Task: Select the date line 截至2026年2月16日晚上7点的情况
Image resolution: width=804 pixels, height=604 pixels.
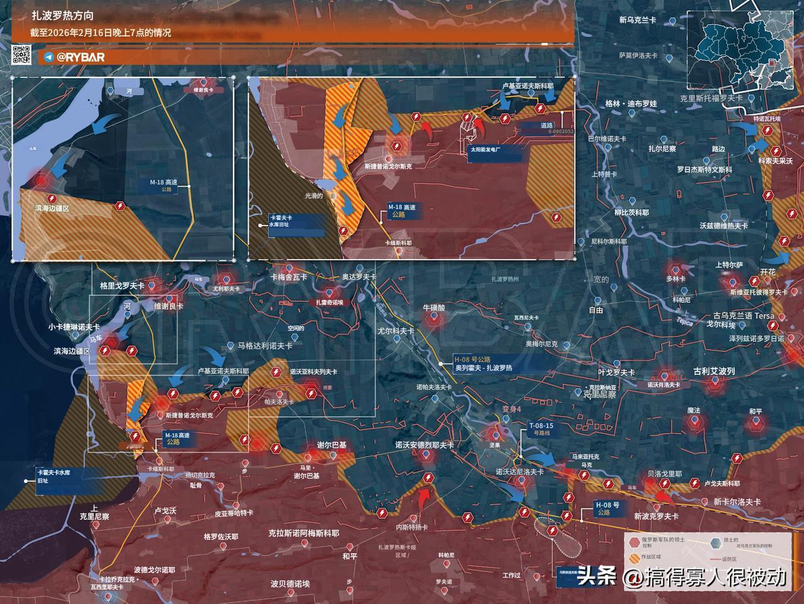Action: point(100,33)
